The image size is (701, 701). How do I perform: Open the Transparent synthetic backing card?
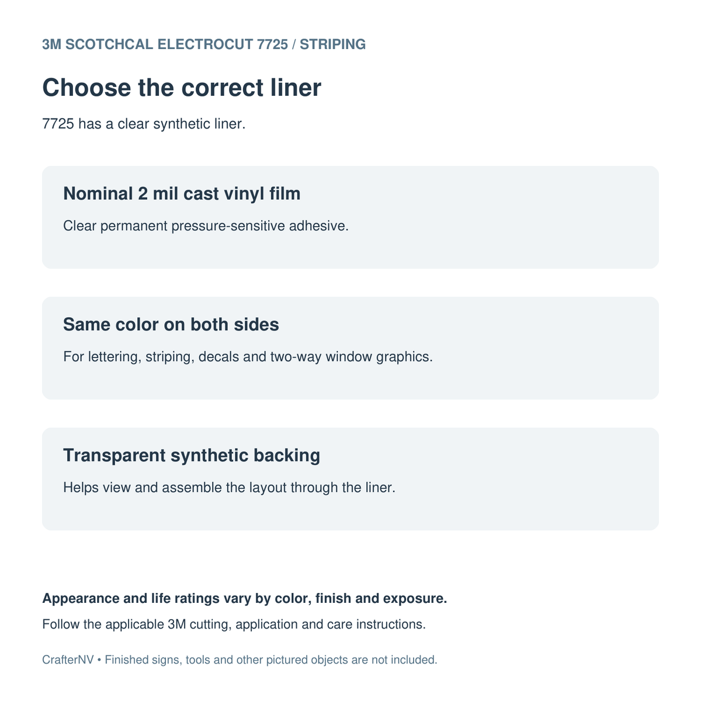(350, 479)
